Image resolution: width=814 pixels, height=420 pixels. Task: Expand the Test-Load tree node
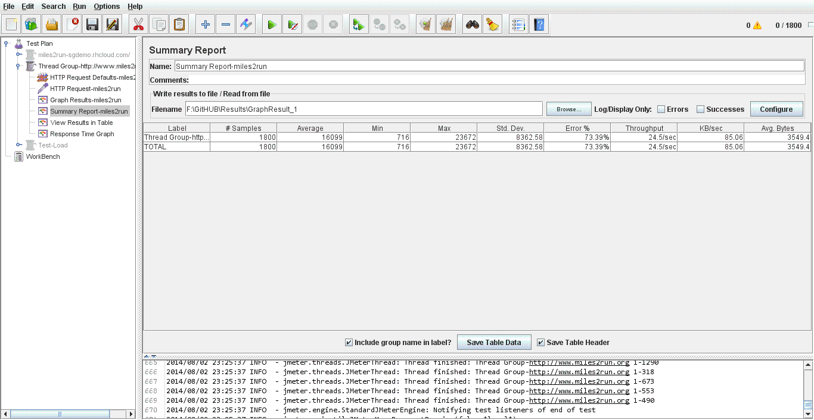point(19,145)
